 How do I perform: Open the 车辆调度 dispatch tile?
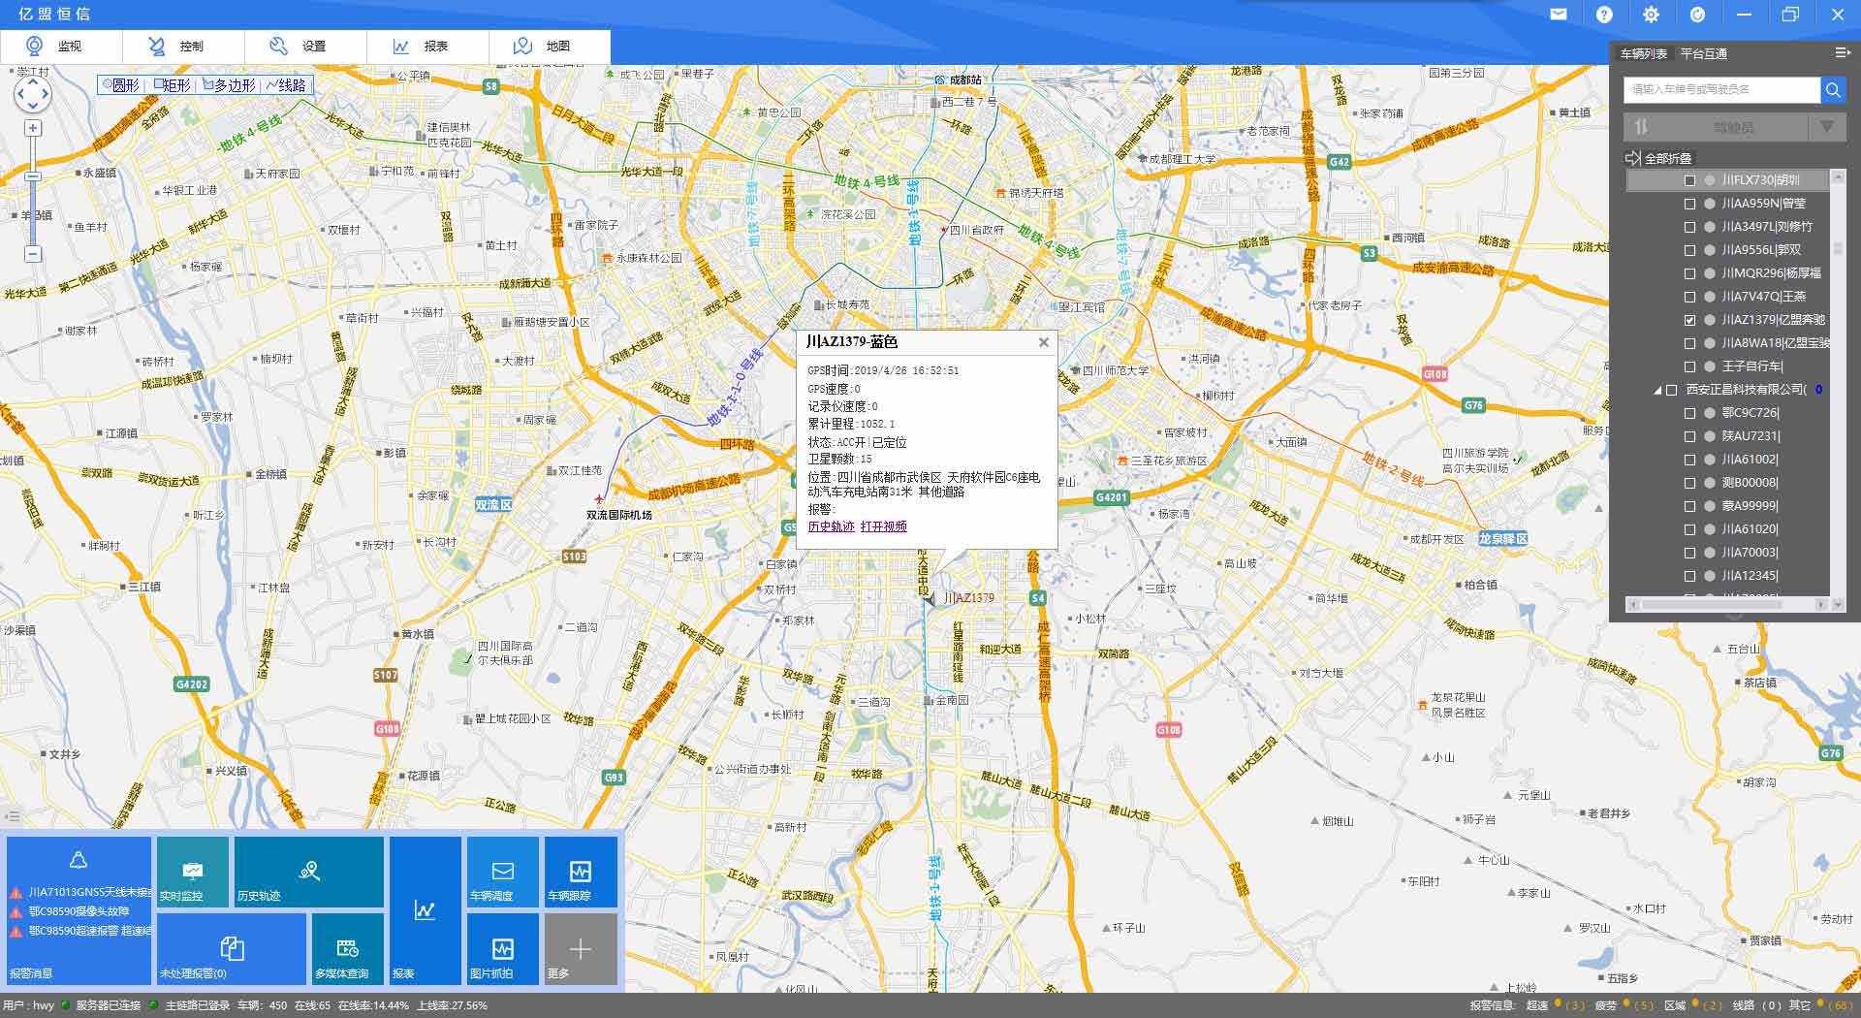pyautogui.click(x=503, y=872)
